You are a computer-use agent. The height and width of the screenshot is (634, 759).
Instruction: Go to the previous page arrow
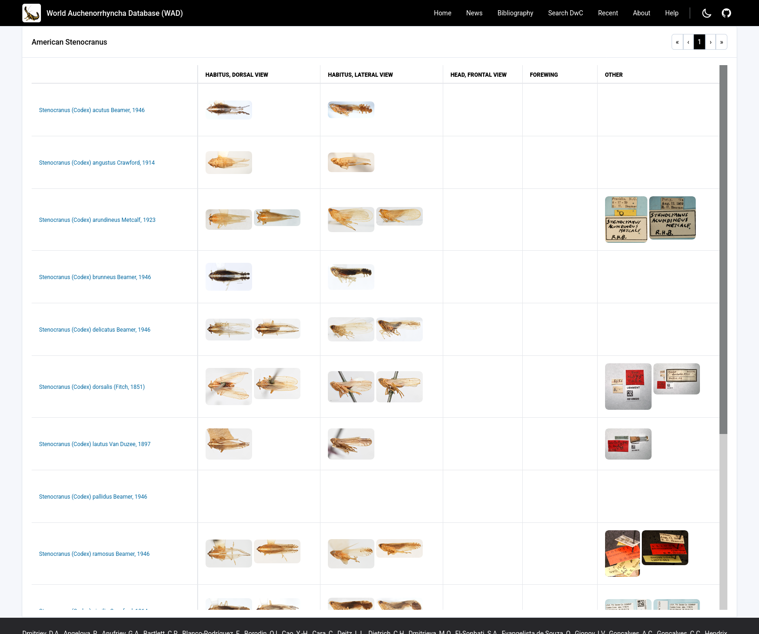pos(688,42)
